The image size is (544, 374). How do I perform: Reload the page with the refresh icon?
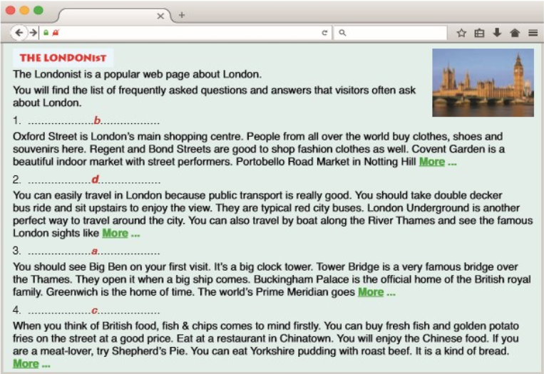[324, 33]
